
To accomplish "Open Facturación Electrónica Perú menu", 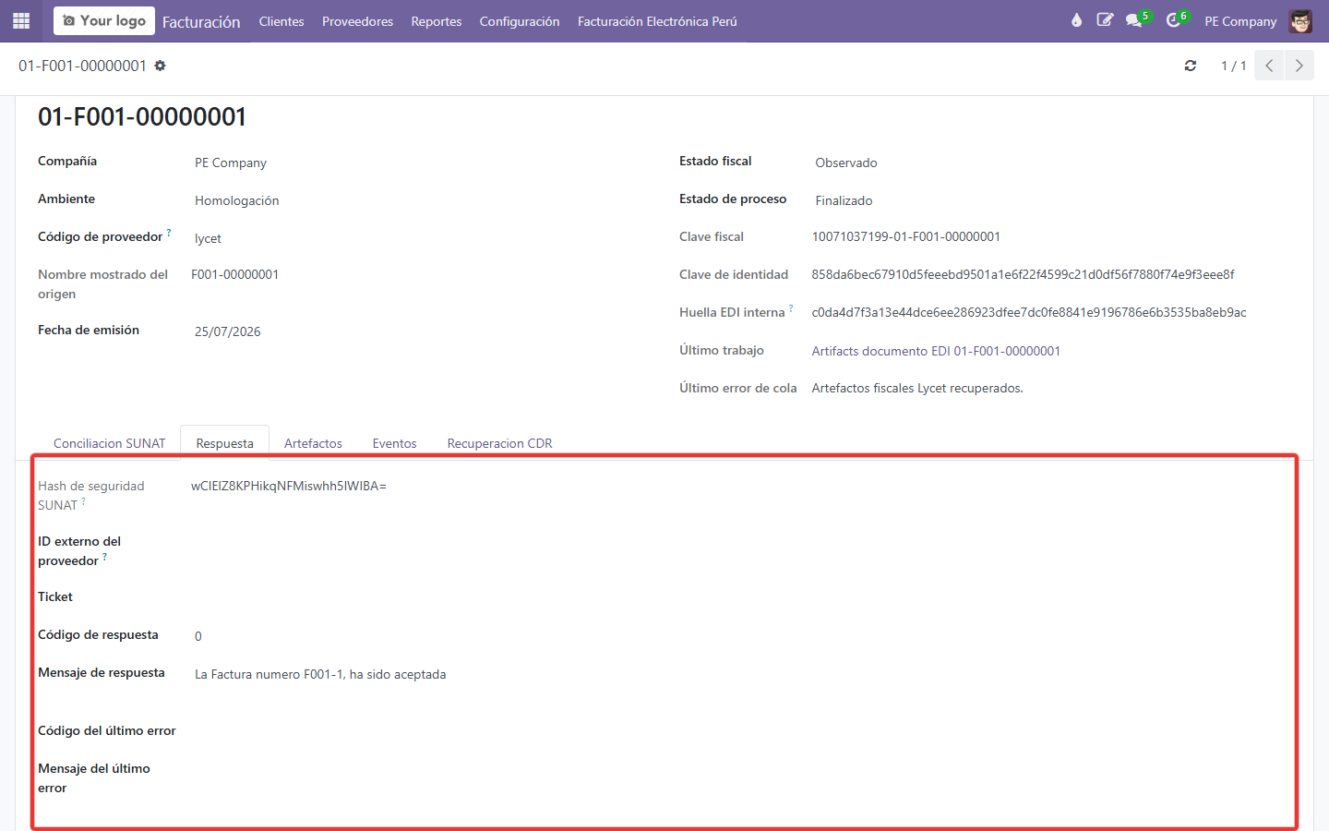I will 657,21.
